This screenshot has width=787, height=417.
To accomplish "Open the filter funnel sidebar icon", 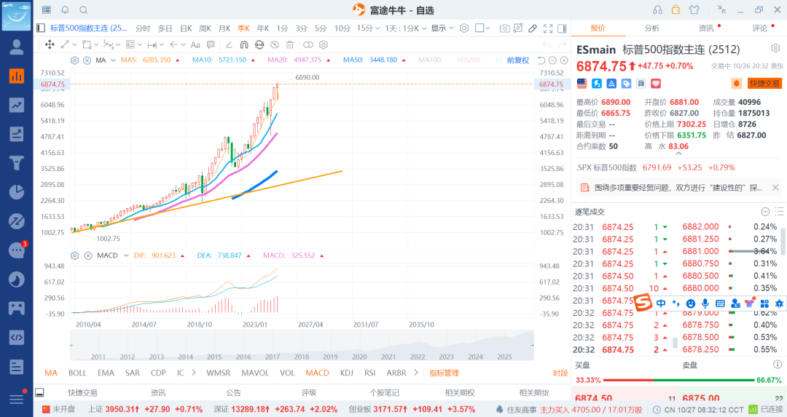I will pyautogui.click(x=17, y=163).
